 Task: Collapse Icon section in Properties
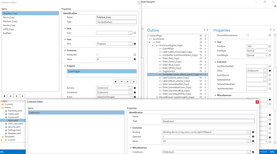click(65, 28)
